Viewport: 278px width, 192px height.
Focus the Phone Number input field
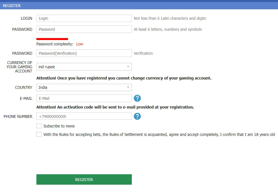click(x=84, y=116)
